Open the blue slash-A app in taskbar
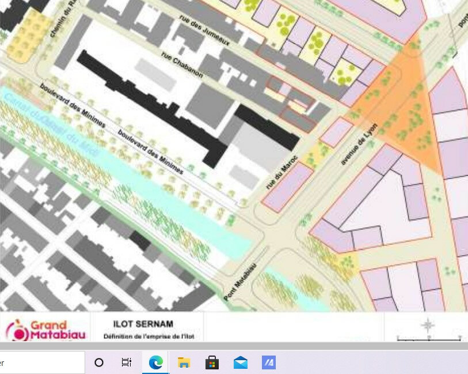 (269, 362)
